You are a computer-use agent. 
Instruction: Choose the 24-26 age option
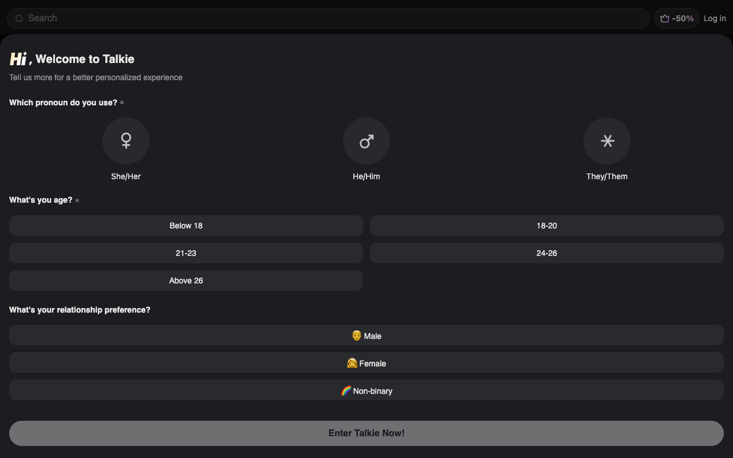click(547, 253)
